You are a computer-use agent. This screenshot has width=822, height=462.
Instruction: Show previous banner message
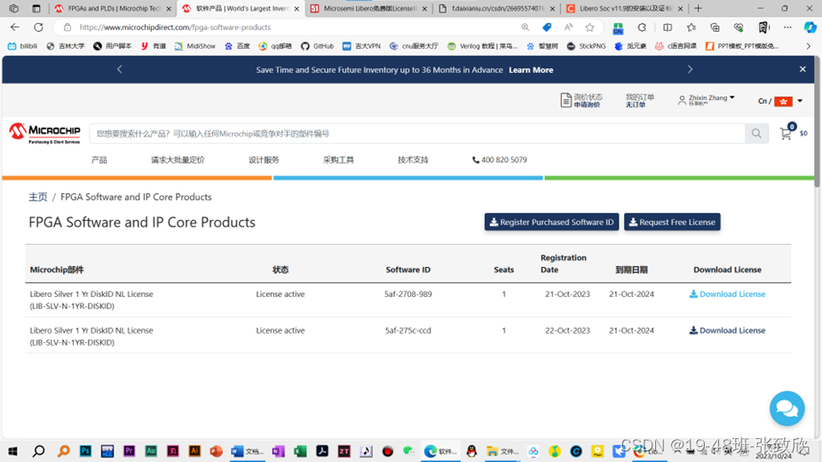pos(120,69)
